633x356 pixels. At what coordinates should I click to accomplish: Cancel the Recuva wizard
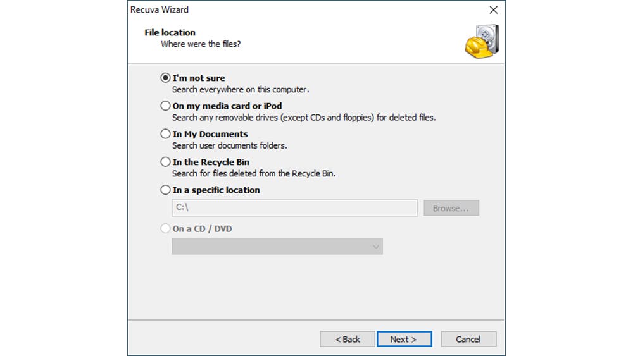point(468,340)
